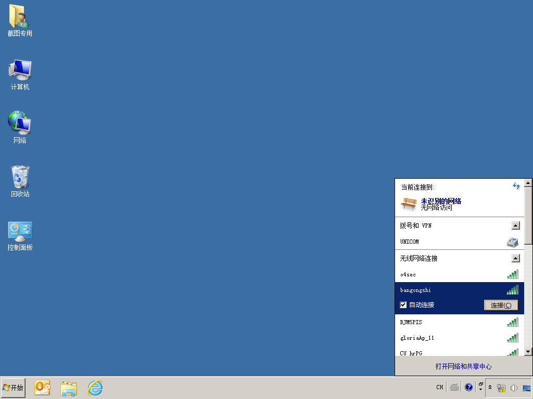The width and height of the screenshot is (533, 399).
Task: Select the 网络 desktop icon
Action: [x=20, y=127]
